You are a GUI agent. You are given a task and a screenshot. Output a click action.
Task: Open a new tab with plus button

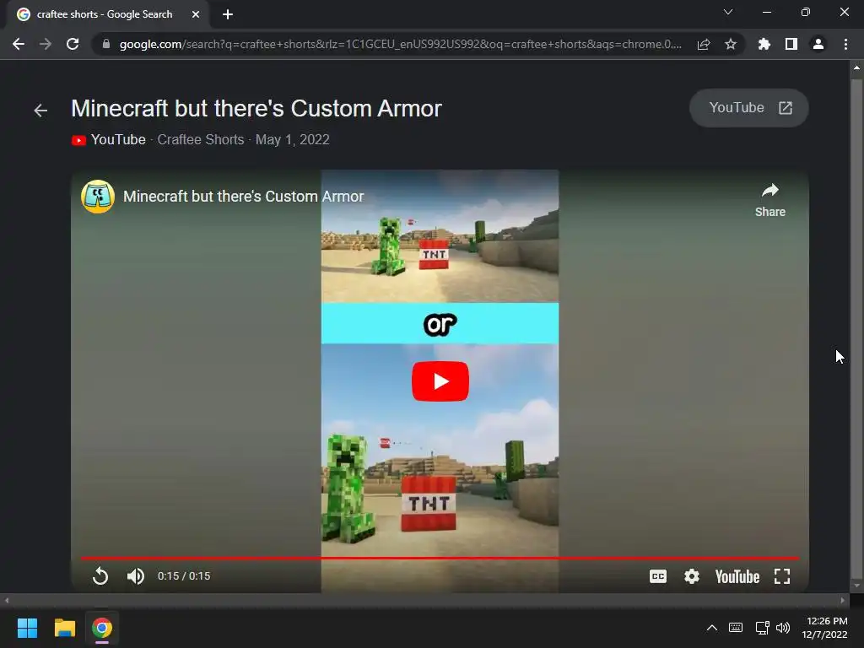[228, 14]
